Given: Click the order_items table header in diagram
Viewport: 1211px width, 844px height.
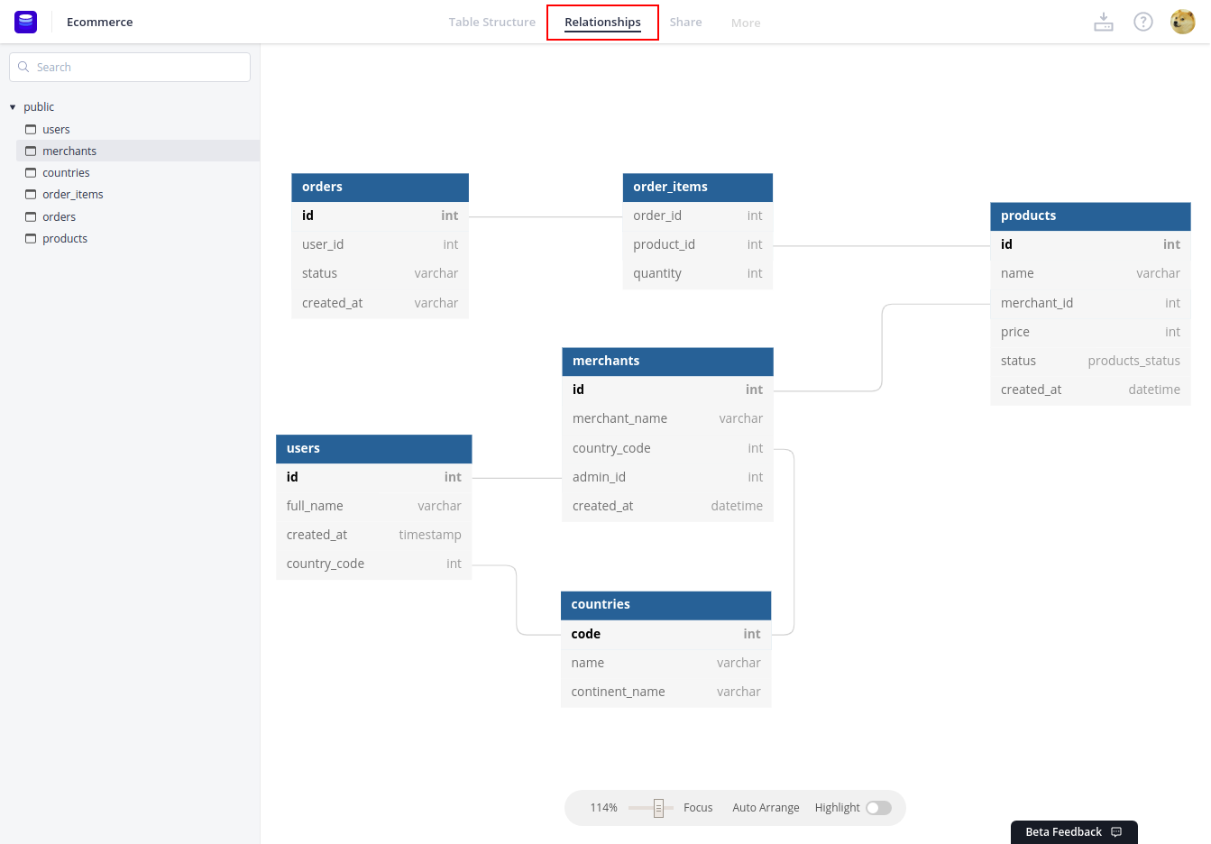Looking at the screenshot, I should tap(698, 187).
